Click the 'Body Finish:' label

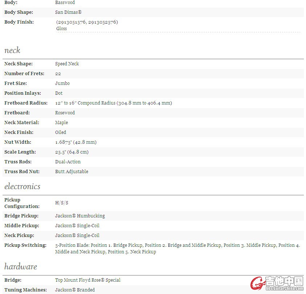coord(19,22)
